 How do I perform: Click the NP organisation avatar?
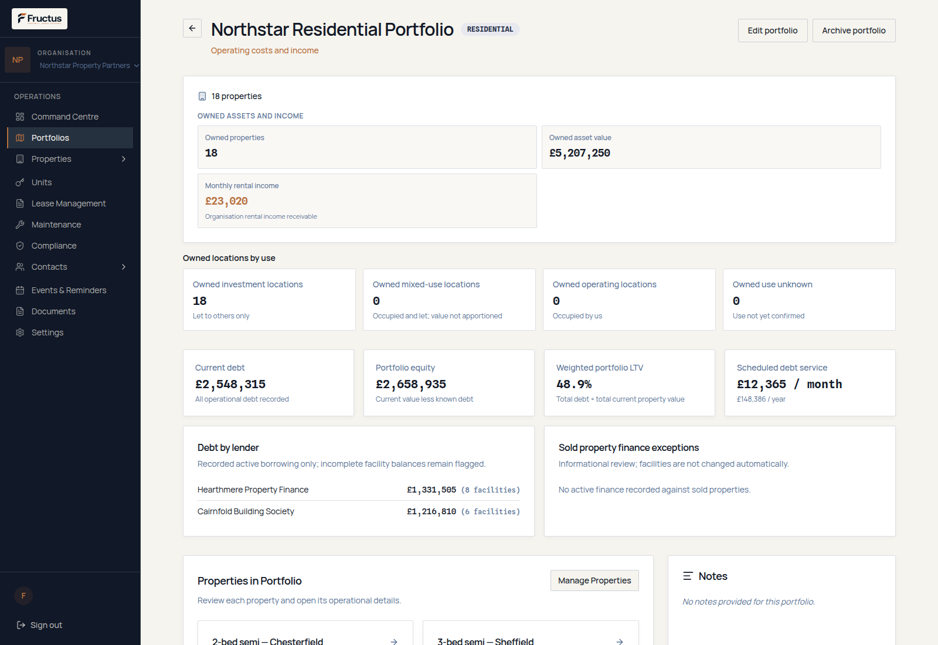click(x=18, y=60)
